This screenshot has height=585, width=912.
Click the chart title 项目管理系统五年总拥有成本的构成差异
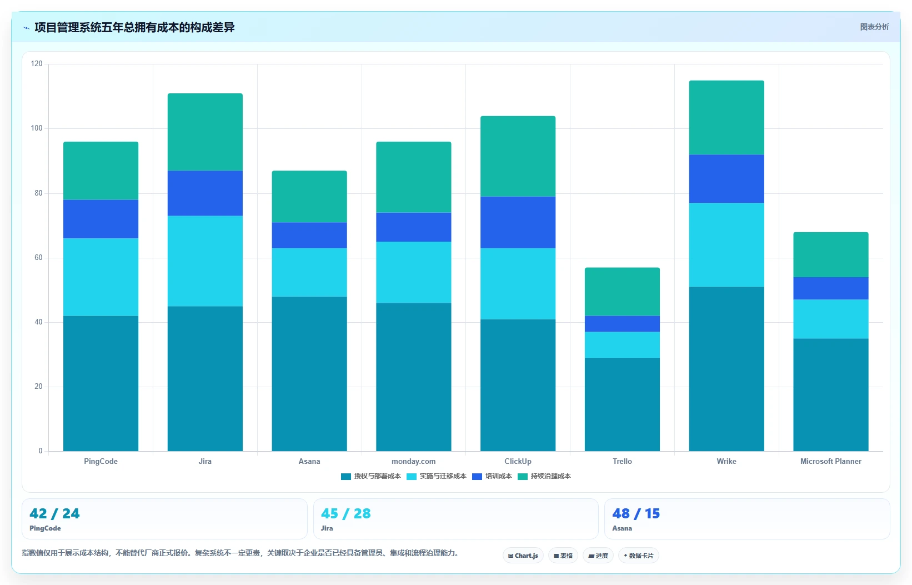[x=134, y=27]
